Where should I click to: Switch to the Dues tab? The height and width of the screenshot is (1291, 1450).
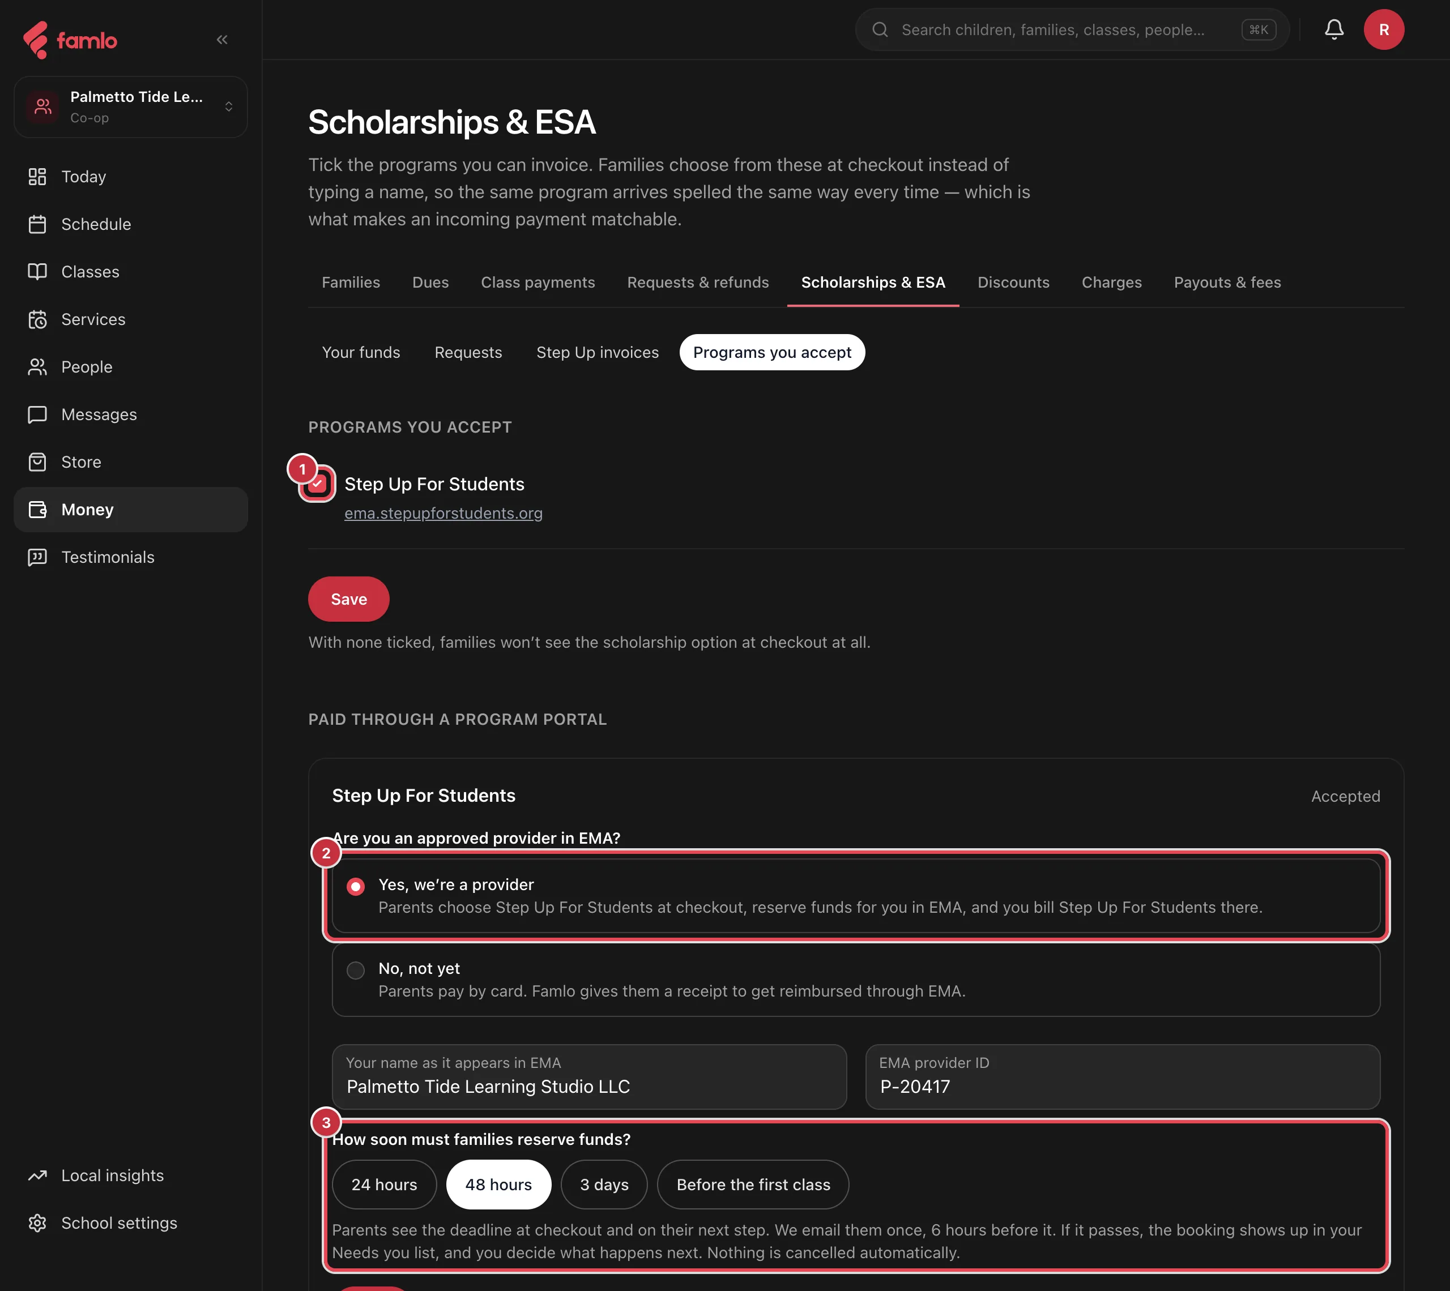coord(430,283)
